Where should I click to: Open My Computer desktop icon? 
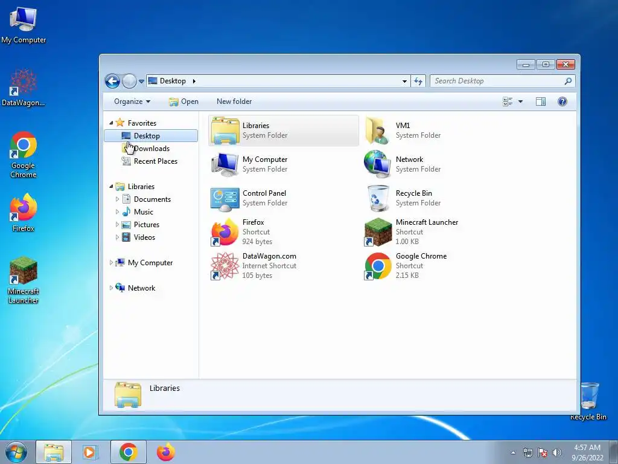(24, 25)
